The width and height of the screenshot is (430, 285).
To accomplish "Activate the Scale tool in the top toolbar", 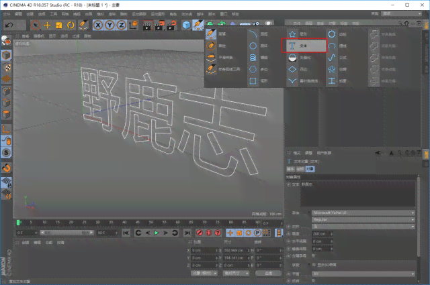I will coord(59,25).
